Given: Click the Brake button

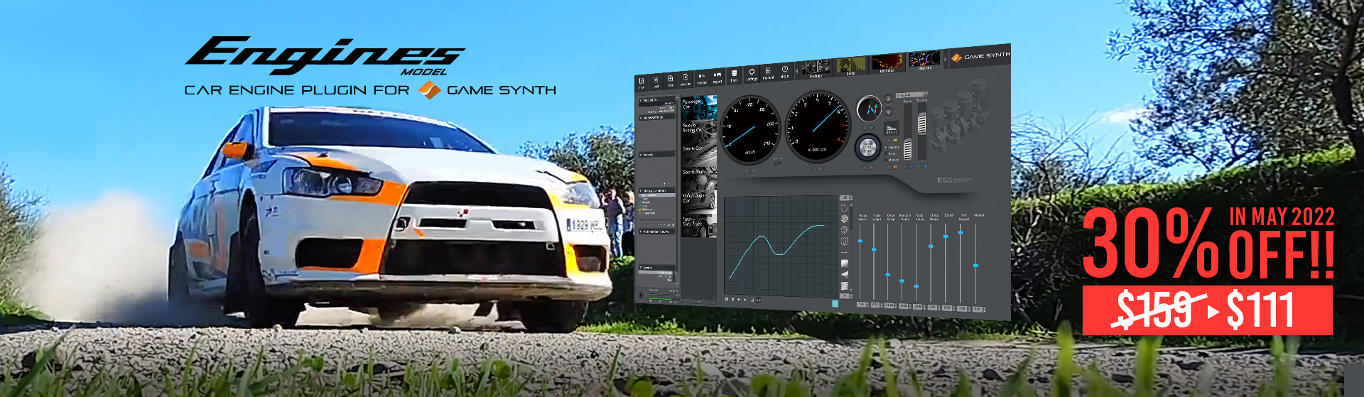Looking at the screenshot, I should coord(892,129).
